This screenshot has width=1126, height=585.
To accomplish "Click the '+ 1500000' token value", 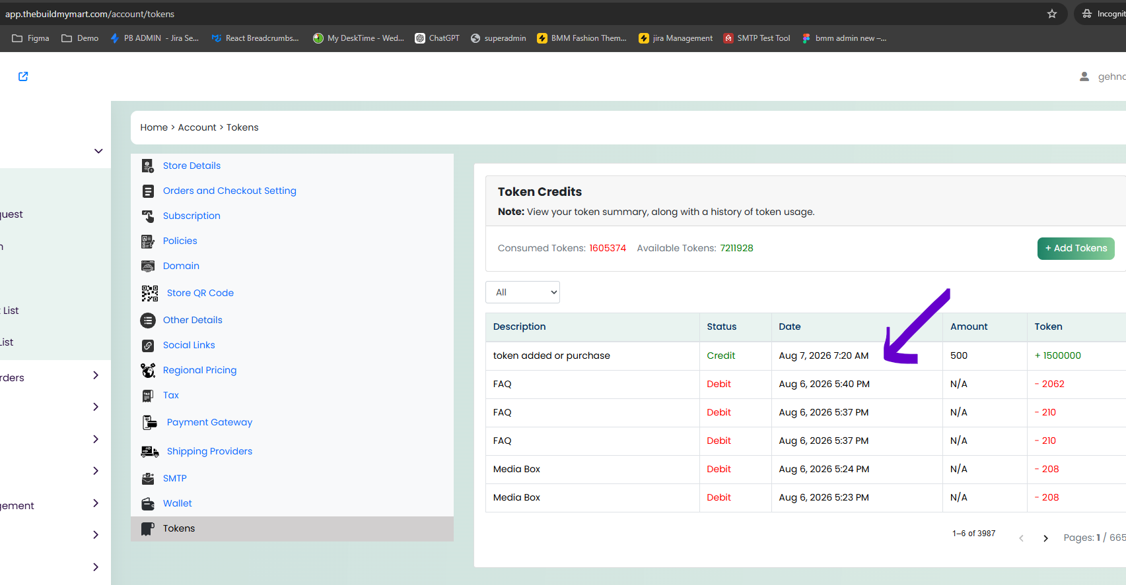I will coord(1058,355).
